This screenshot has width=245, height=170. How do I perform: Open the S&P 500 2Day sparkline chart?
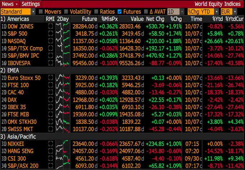click(x=63, y=33)
